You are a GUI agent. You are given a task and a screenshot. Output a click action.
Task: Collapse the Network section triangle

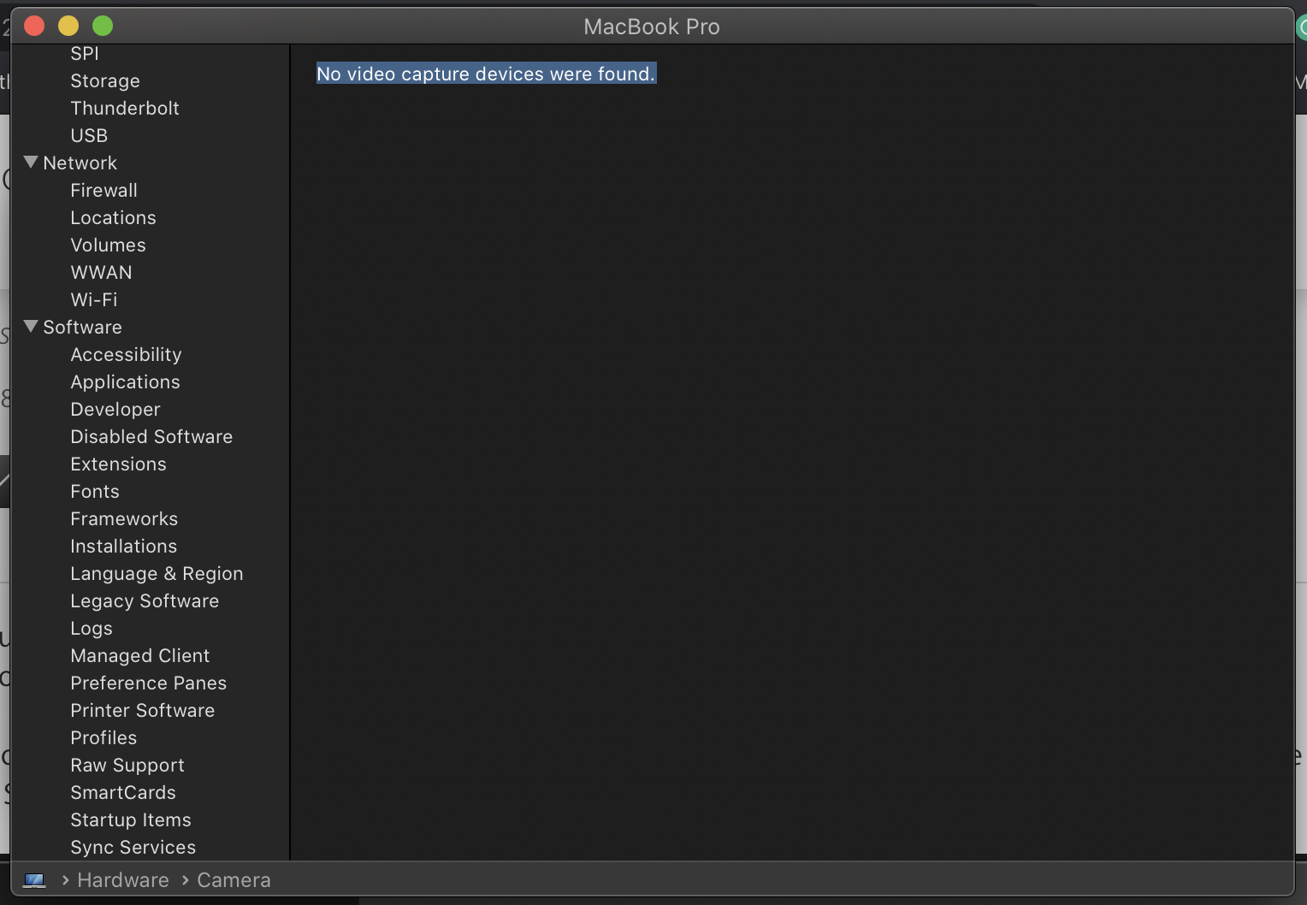[31, 162]
